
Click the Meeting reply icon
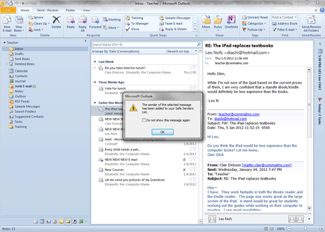point(105,19)
